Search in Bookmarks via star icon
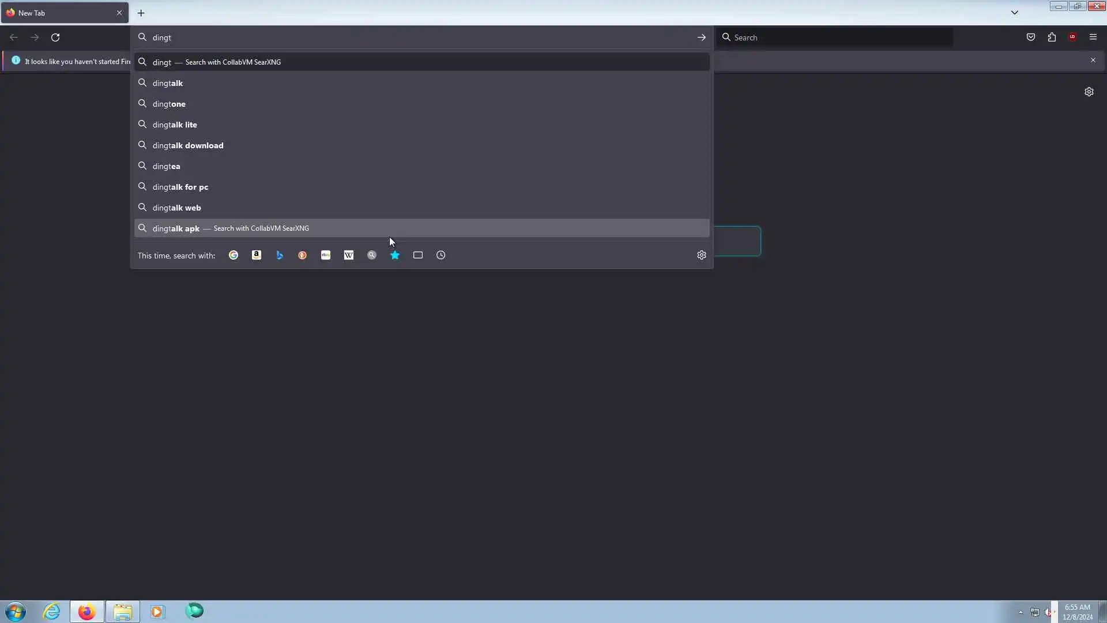Viewport: 1107px width, 623px height. [395, 255]
